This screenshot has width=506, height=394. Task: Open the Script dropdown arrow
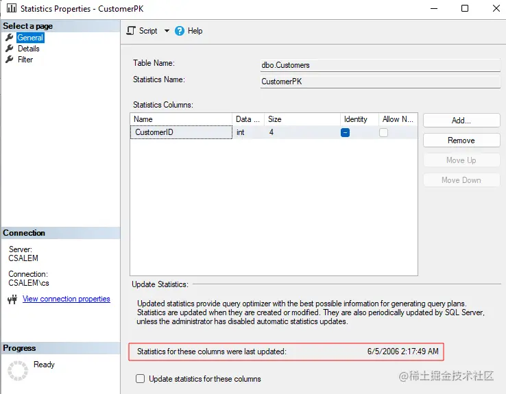click(167, 31)
